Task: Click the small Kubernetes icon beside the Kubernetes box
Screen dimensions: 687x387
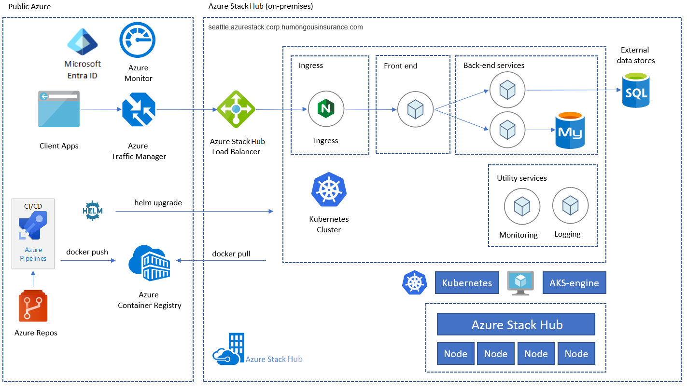Action: (415, 282)
